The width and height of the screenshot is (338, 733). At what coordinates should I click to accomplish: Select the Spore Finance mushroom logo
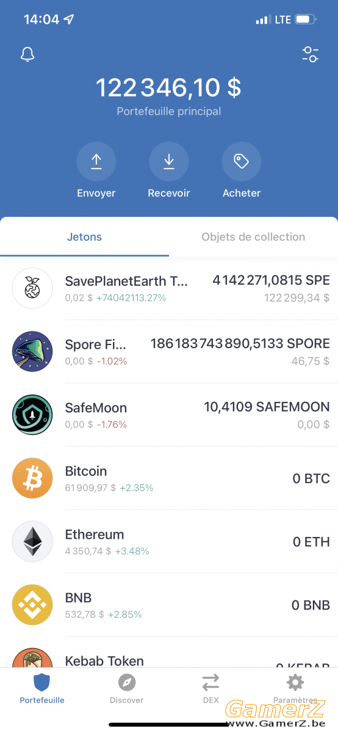click(32, 351)
